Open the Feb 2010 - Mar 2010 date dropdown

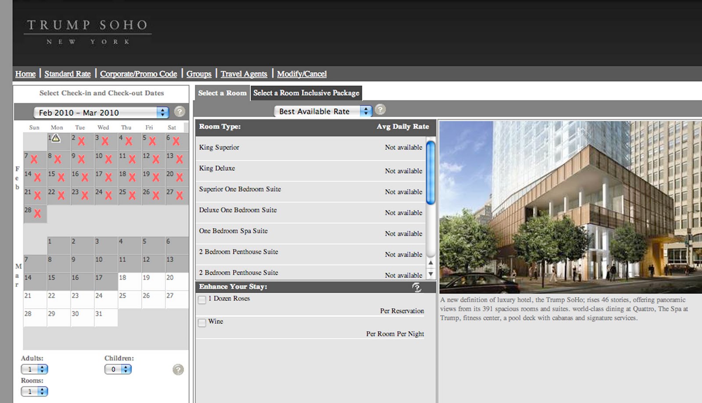pos(101,112)
